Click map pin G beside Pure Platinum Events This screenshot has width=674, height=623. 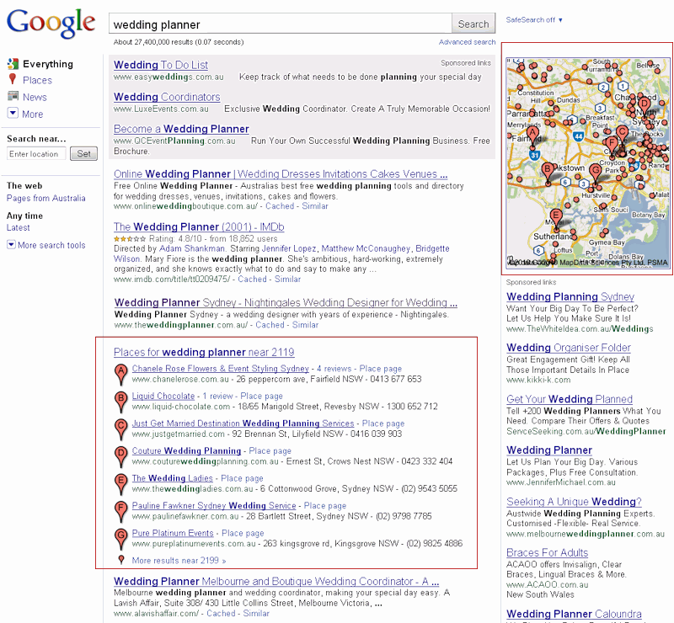[121, 539]
